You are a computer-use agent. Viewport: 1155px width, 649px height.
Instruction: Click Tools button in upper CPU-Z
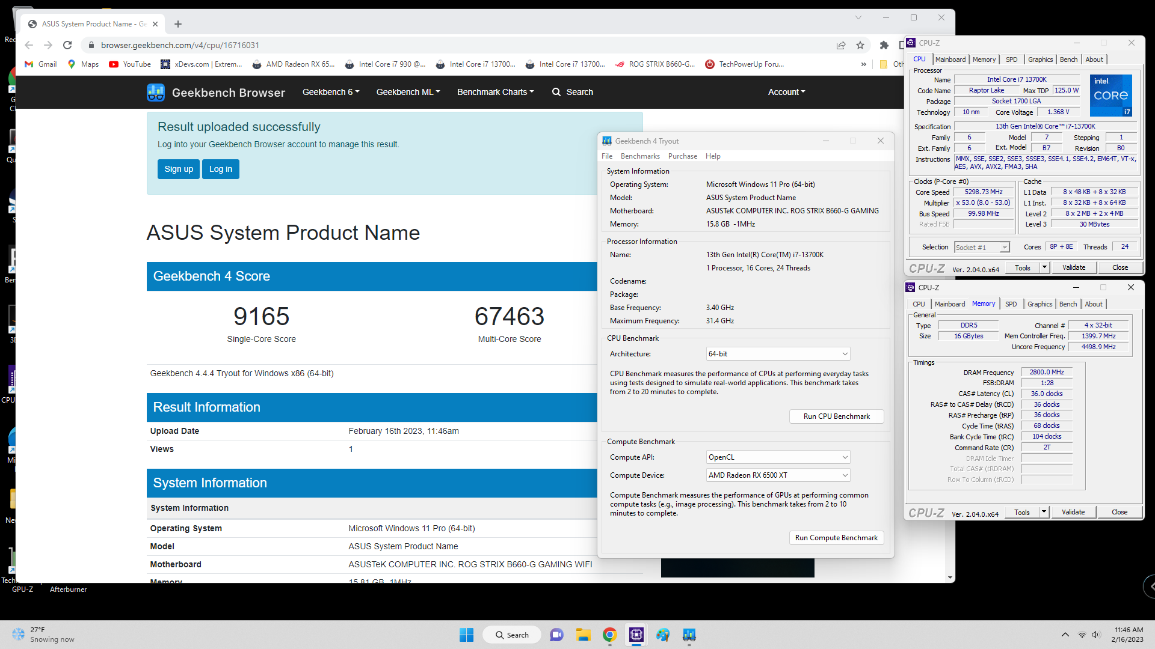(x=1023, y=267)
